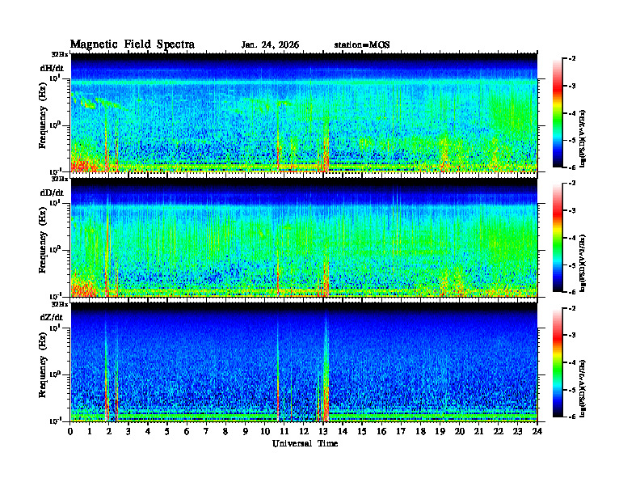
Task: Click the "dH/dt" panel label
Action: coord(52,68)
